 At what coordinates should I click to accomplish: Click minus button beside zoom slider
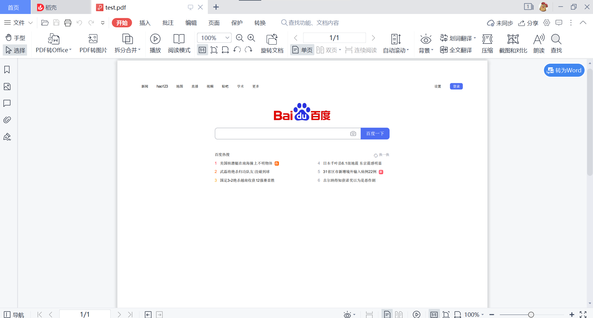coord(492,315)
